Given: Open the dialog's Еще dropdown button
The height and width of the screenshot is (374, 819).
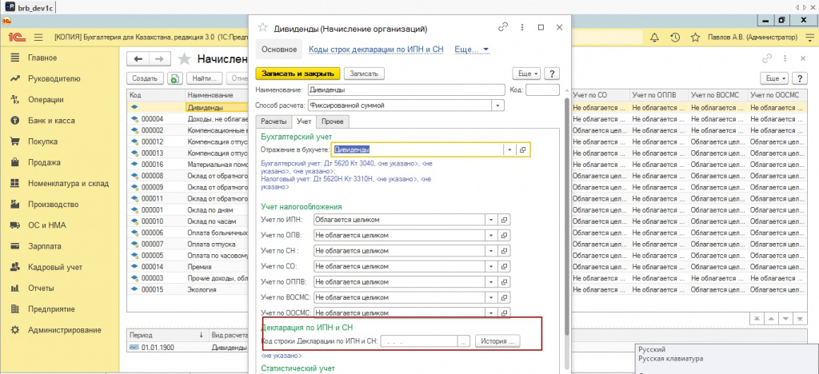Looking at the screenshot, I should click(x=526, y=74).
